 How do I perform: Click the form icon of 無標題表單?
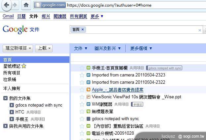click(88, 112)
